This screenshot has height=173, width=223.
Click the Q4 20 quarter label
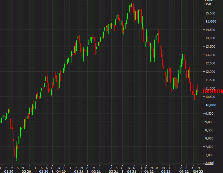(61, 172)
